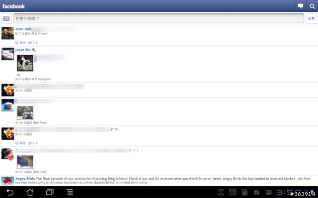Open the mail notification icon in status bar
Screen dimensions: 318x198
[x=268, y=193]
